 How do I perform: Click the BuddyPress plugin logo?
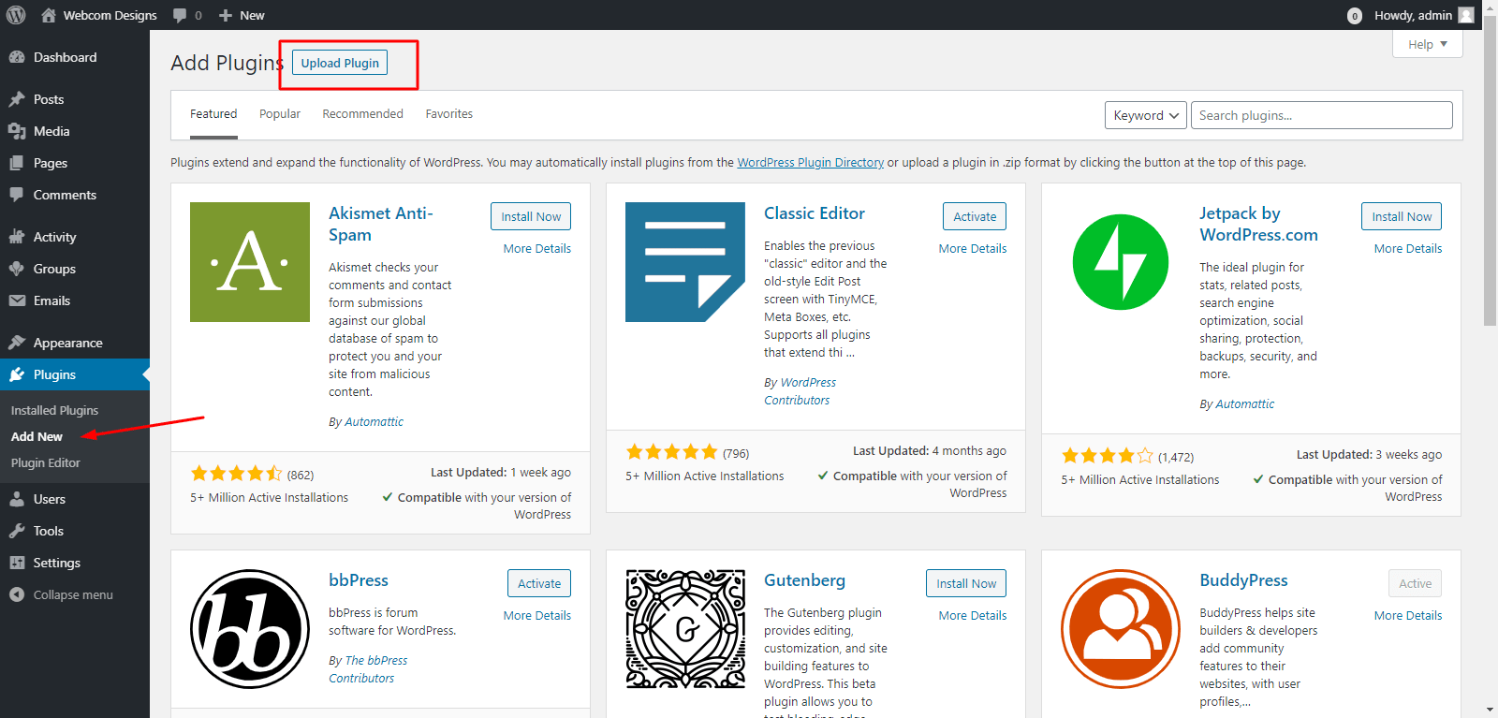tap(1121, 629)
